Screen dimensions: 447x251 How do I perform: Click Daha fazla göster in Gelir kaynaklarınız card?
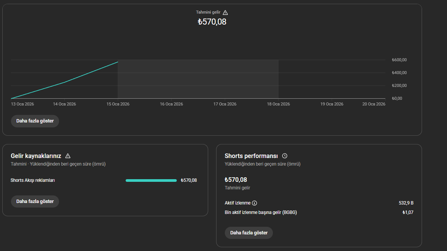35,201
